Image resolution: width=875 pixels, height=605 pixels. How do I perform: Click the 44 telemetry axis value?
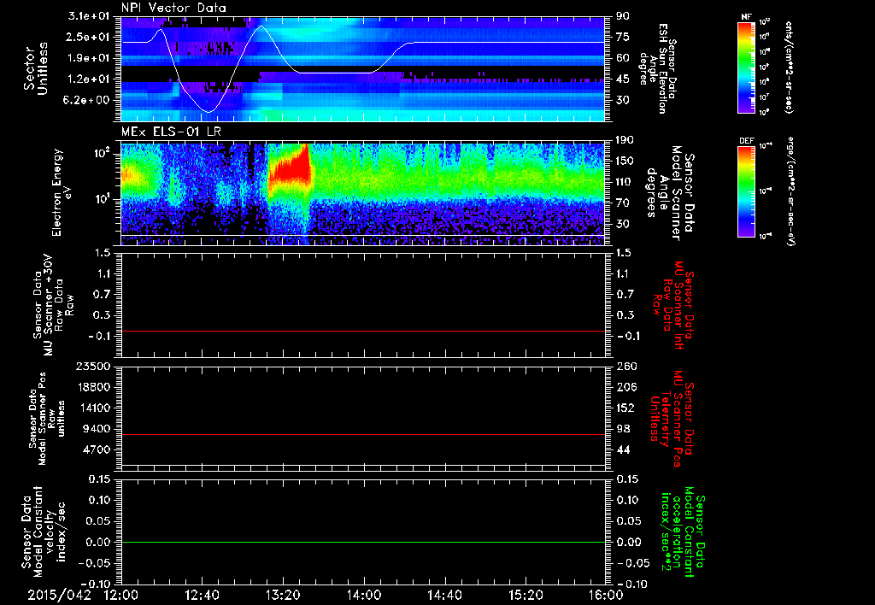point(623,449)
